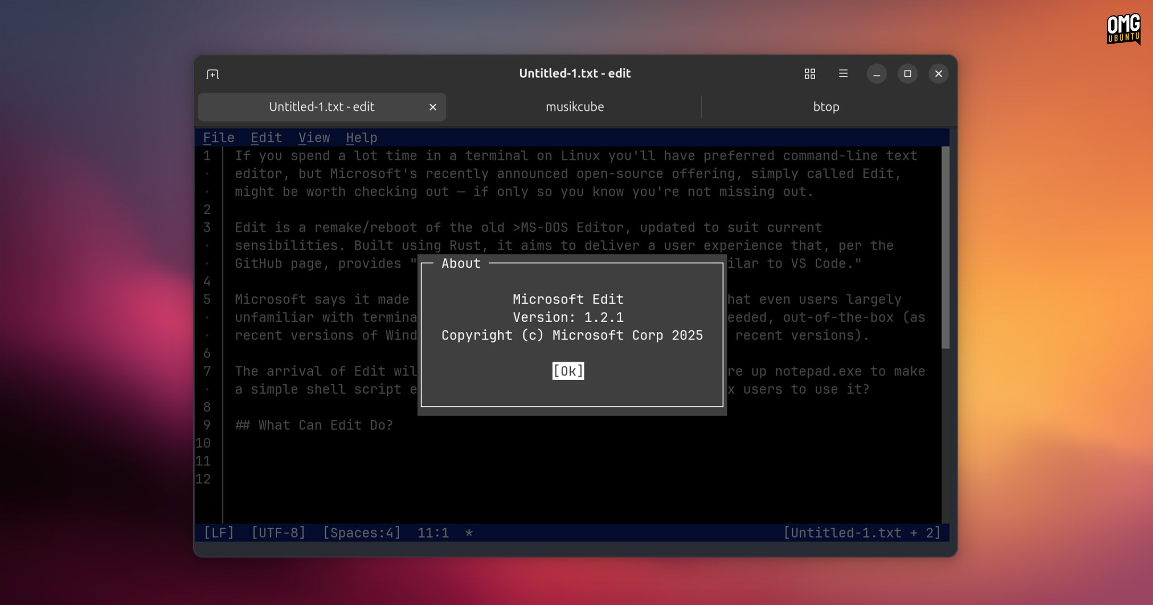Click the new tab icon in the title bar

(x=212, y=74)
